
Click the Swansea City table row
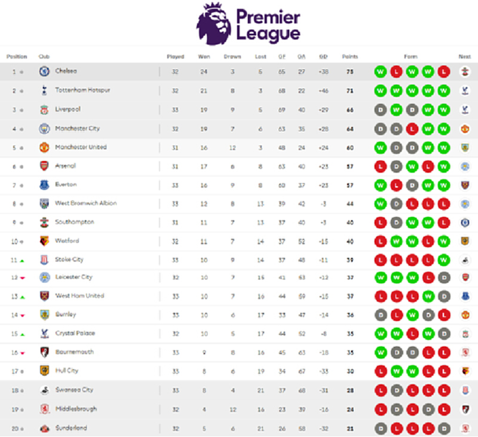tap(239, 390)
